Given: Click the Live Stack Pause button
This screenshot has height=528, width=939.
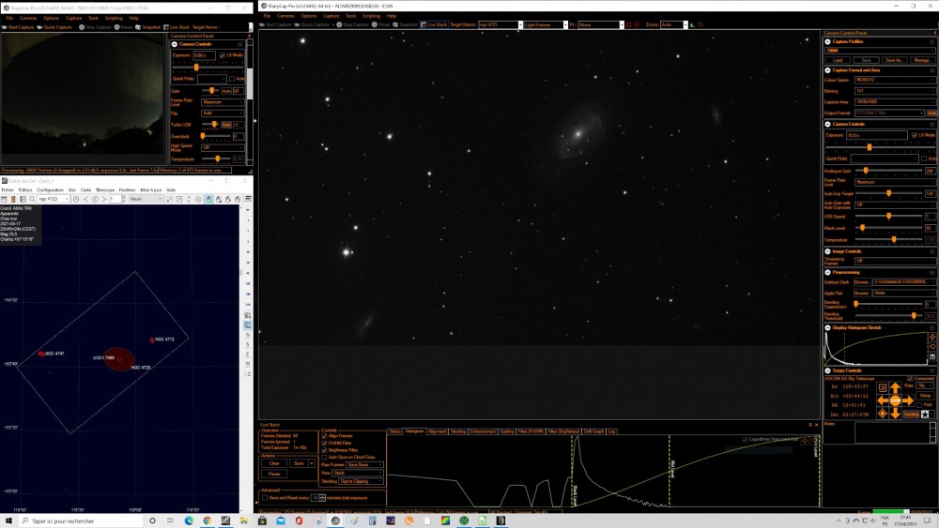Looking at the screenshot, I should [x=274, y=474].
